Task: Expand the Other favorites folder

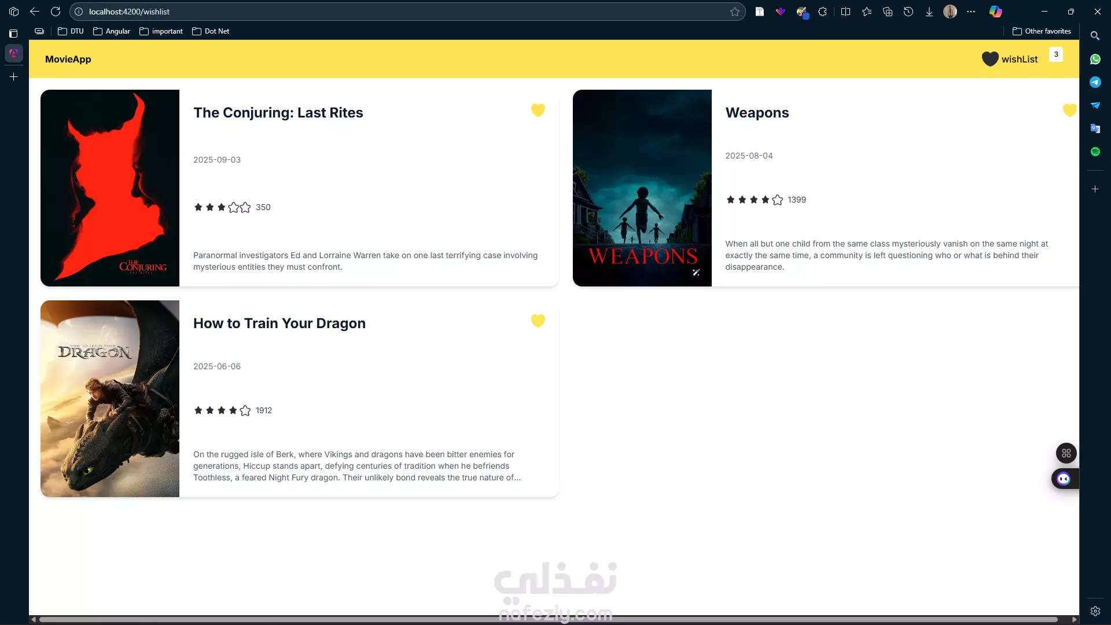Action: pos(1042,31)
